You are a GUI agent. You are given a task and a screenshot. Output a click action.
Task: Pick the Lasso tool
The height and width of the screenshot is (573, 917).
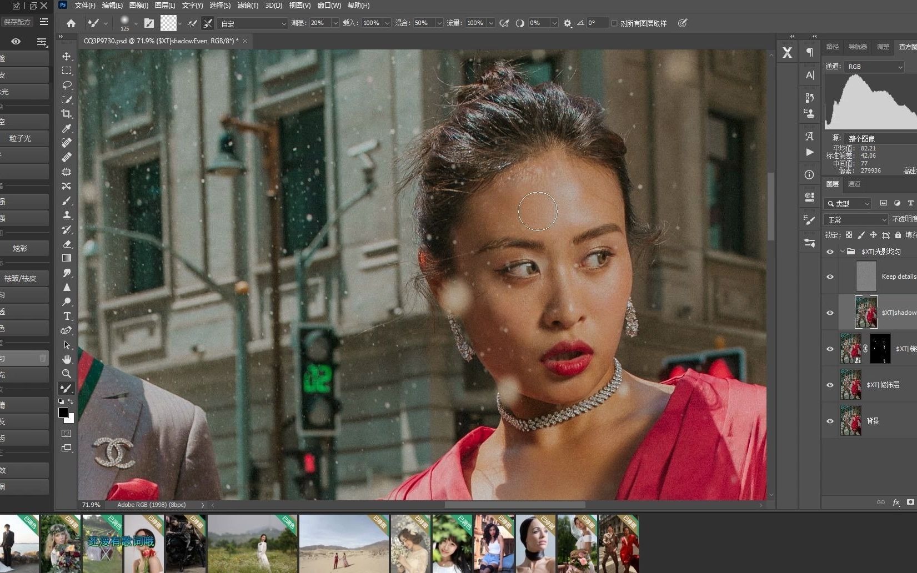tap(67, 86)
